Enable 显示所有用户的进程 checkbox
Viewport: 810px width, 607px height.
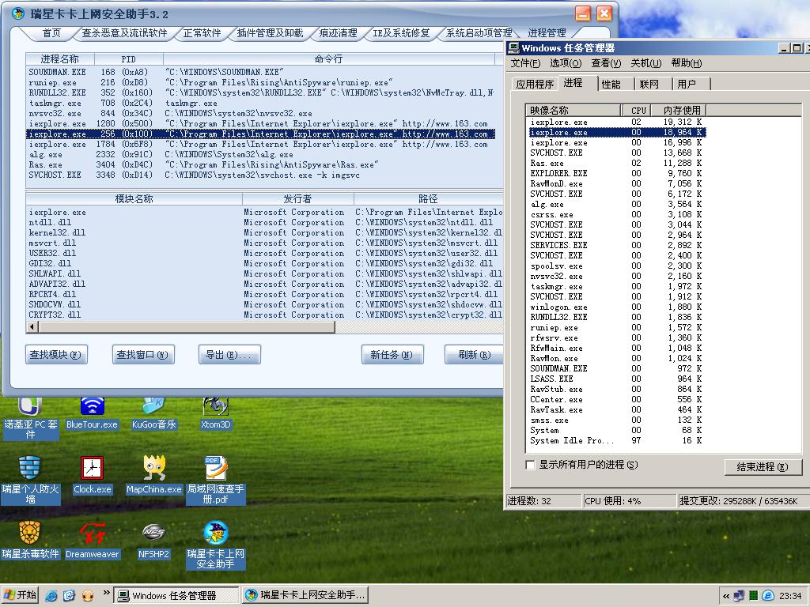pos(531,465)
